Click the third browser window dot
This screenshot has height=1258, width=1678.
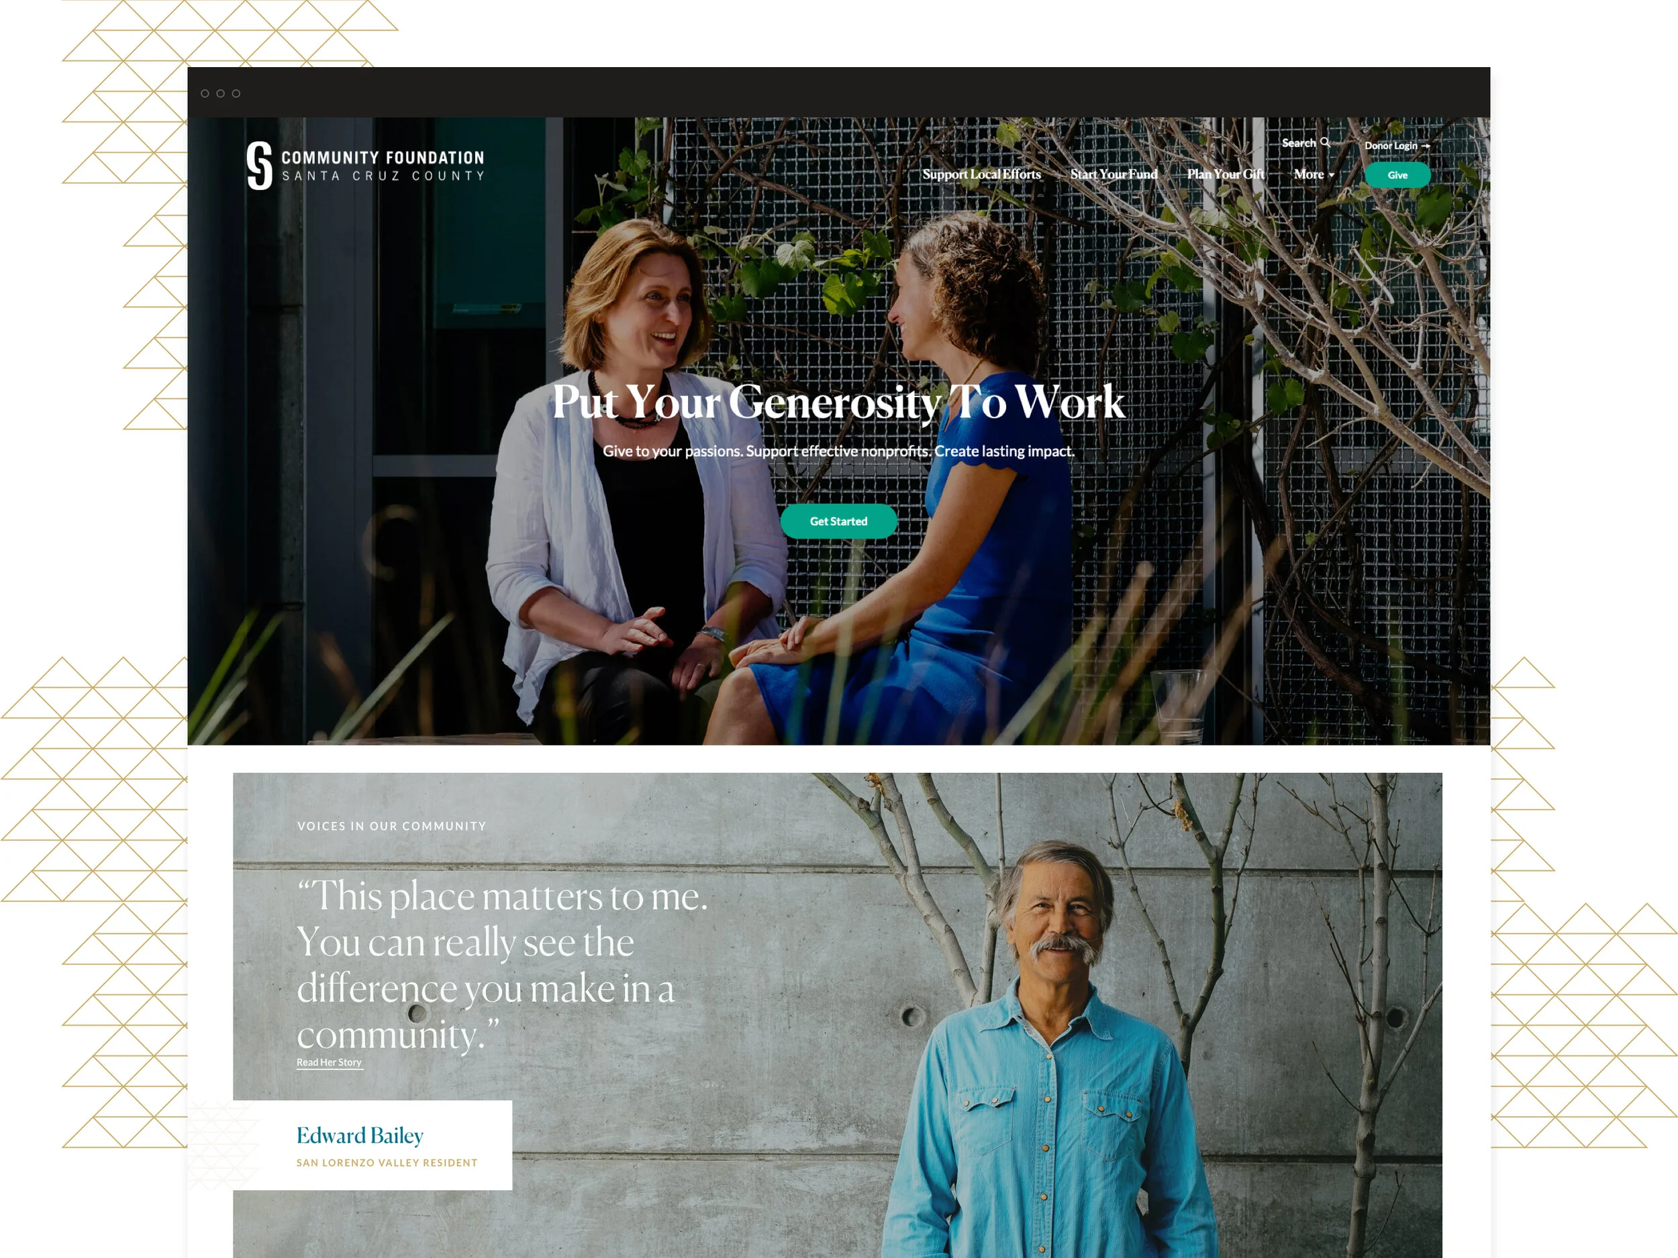236,93
